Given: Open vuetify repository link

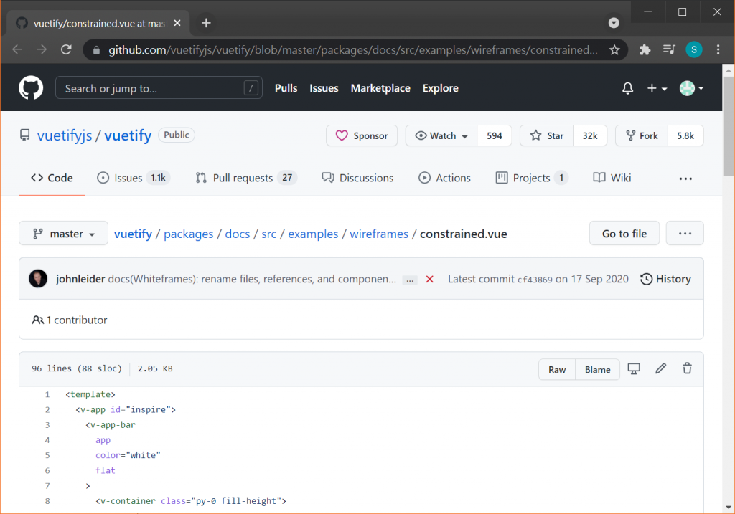Looking at the screenshot, I should pos(128,135).
